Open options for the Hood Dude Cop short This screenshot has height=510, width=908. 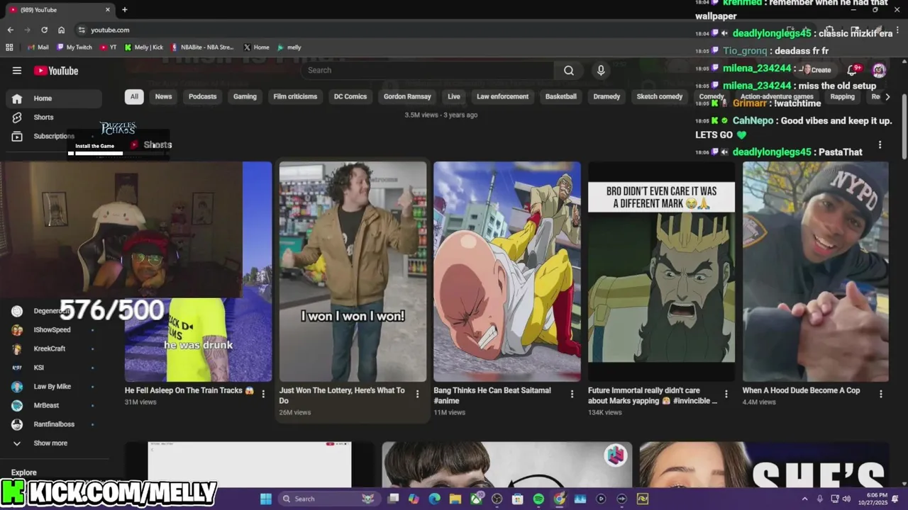tap(881, 394)
